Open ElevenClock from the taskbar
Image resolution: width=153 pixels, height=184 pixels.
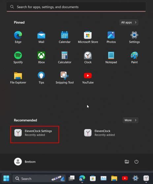click(146, 178)
